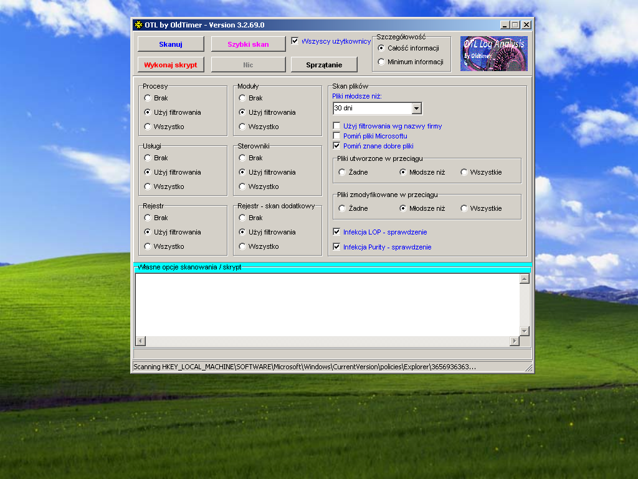Screen dimensions: 638x479
Task: Toggle Pomiń znane dobre pliki checkbox
Action: coord(336,146)
